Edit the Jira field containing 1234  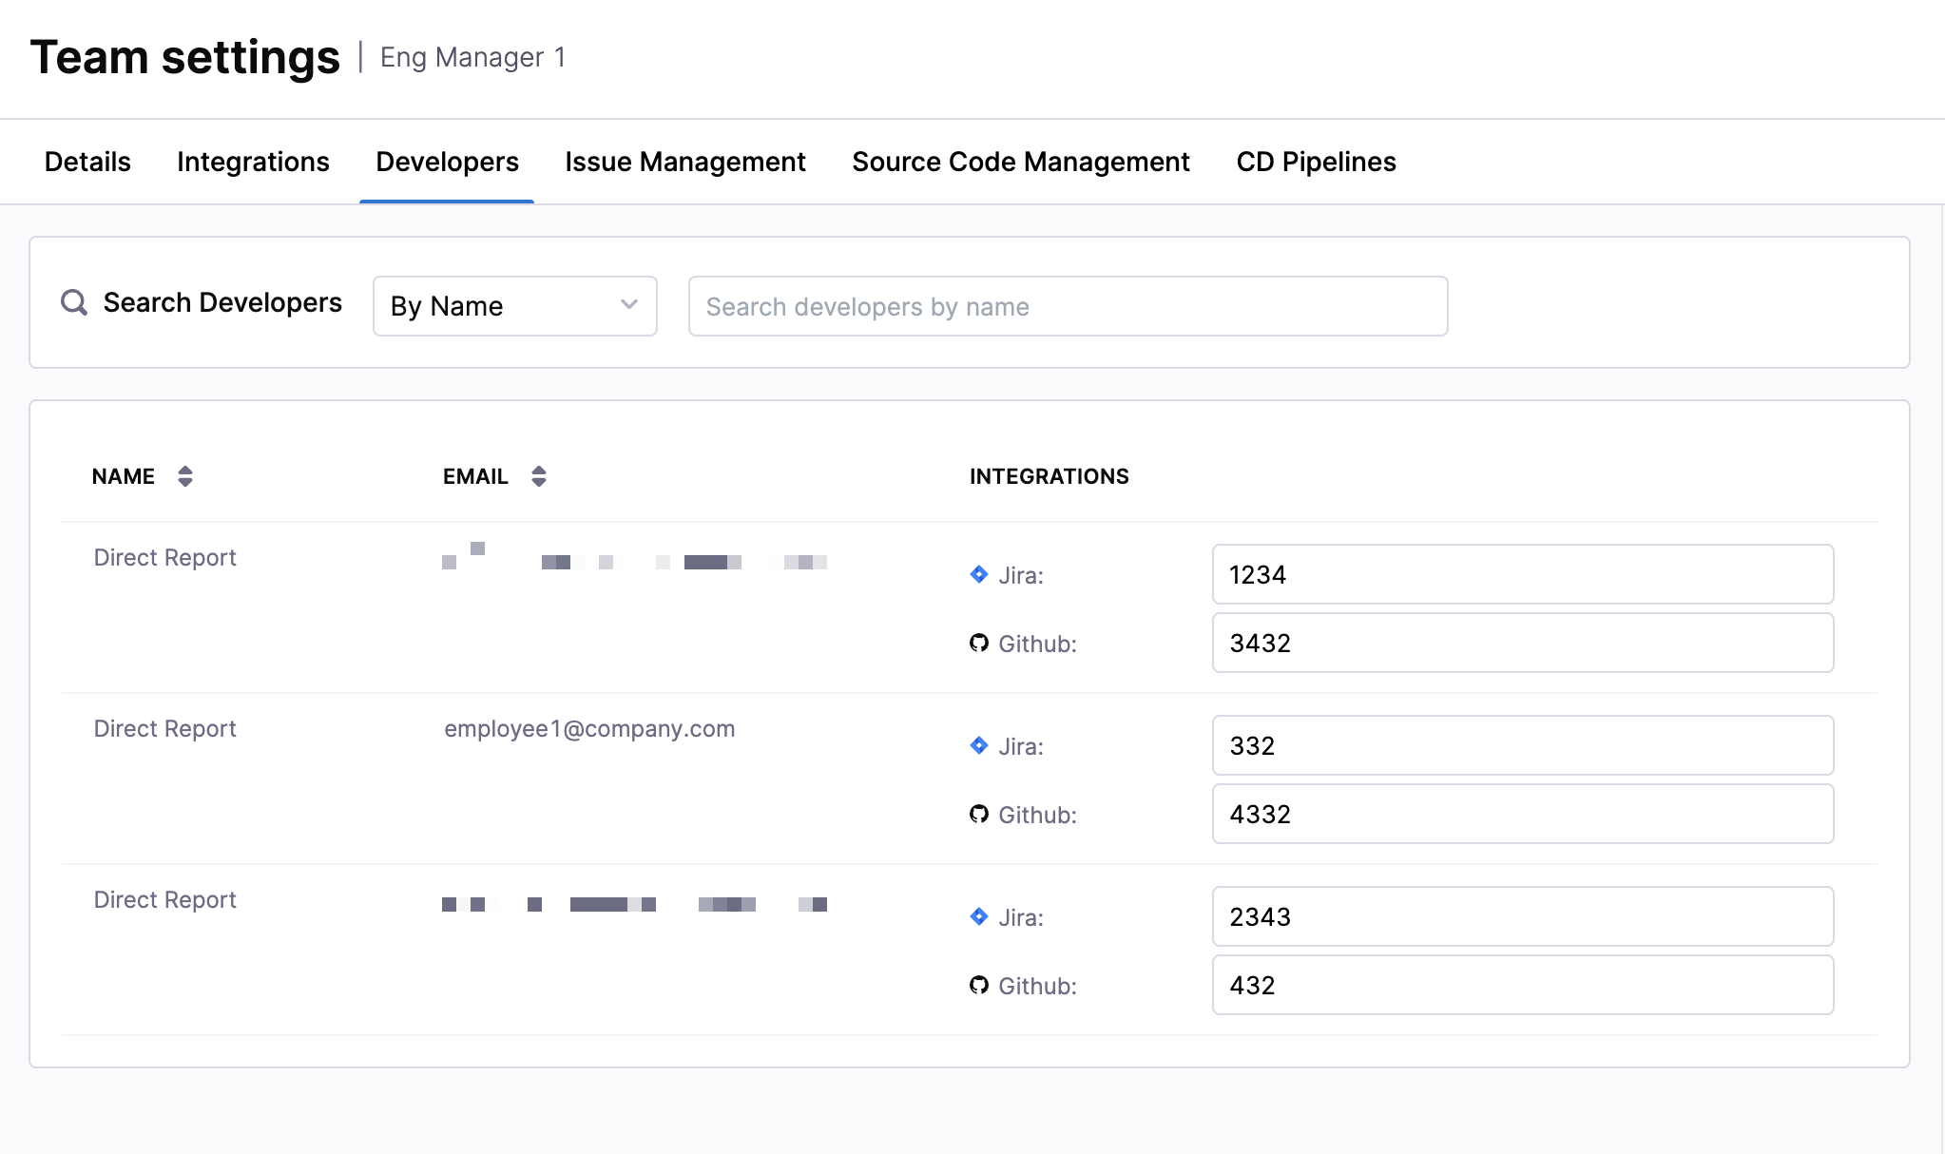point(1522,574)
